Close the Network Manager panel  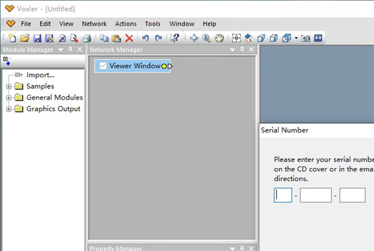pyautogui.click(x=251, y=50)
